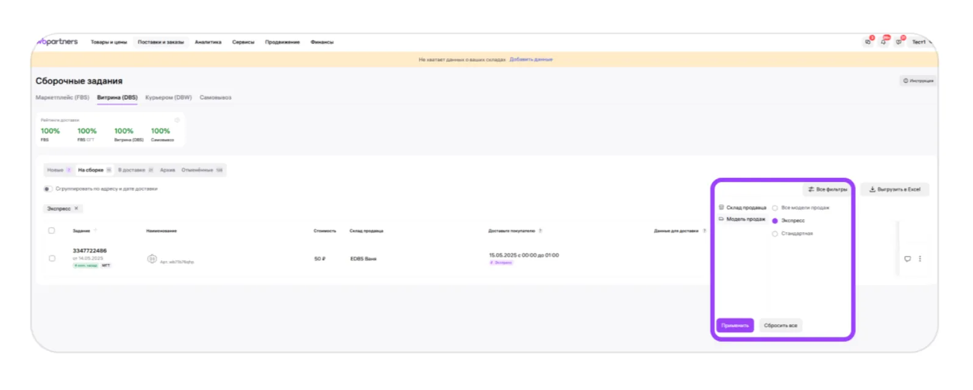Select the Стандартная sales model radio
This screenshot has width=973, height=390.
click(x=775, y=234)
